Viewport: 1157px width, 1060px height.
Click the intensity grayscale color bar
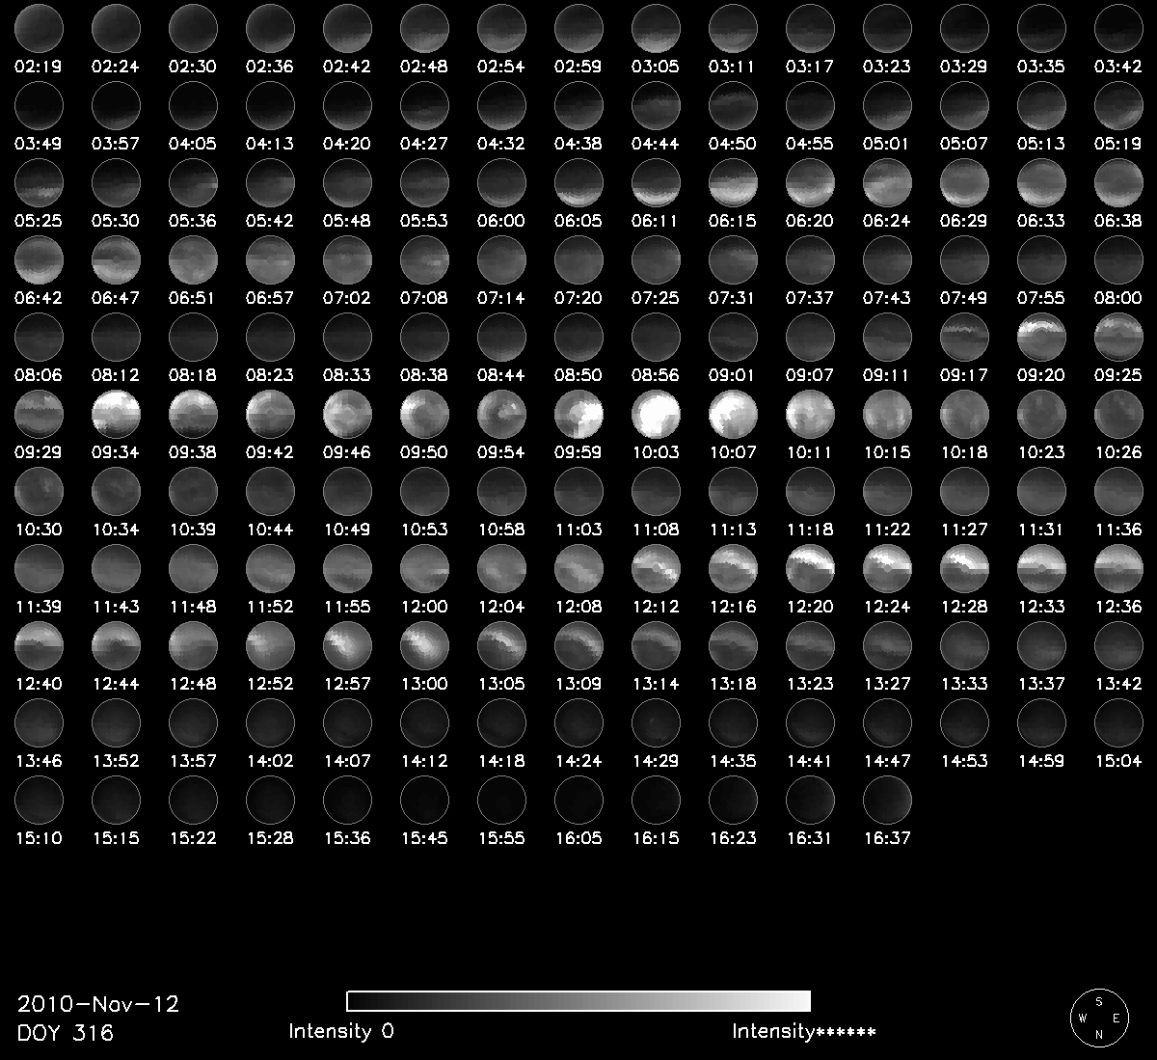(578, 1000)
